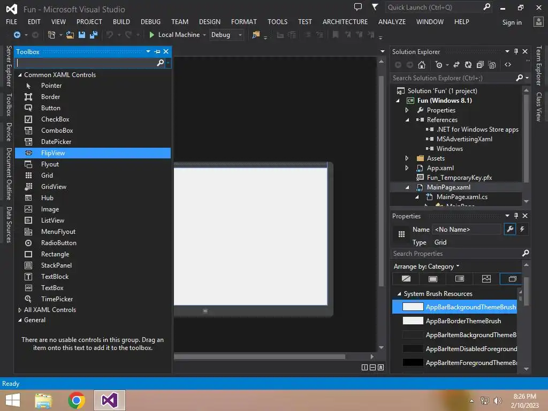Image resolution: width=548 pixels, height=411 pixels.
Task: Open the Team Explorer side tab
Action: (538, 66)
